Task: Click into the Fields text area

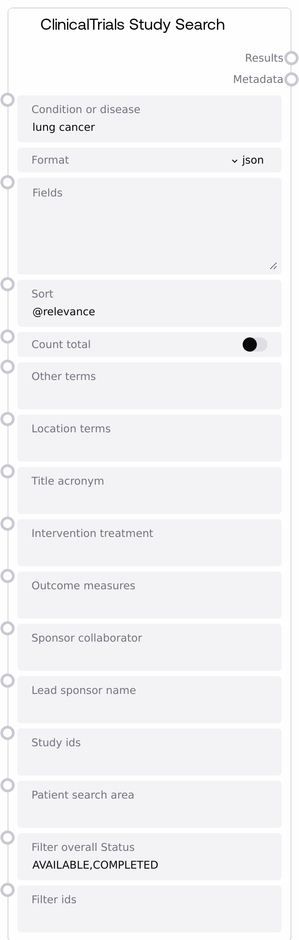Action: [149, 231]
